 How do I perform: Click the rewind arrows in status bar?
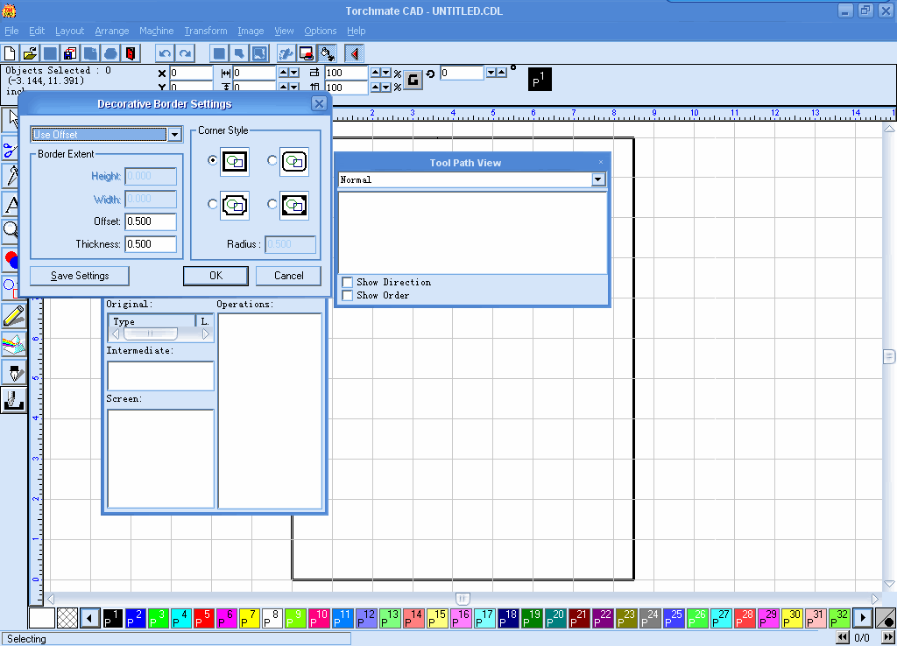843,637
